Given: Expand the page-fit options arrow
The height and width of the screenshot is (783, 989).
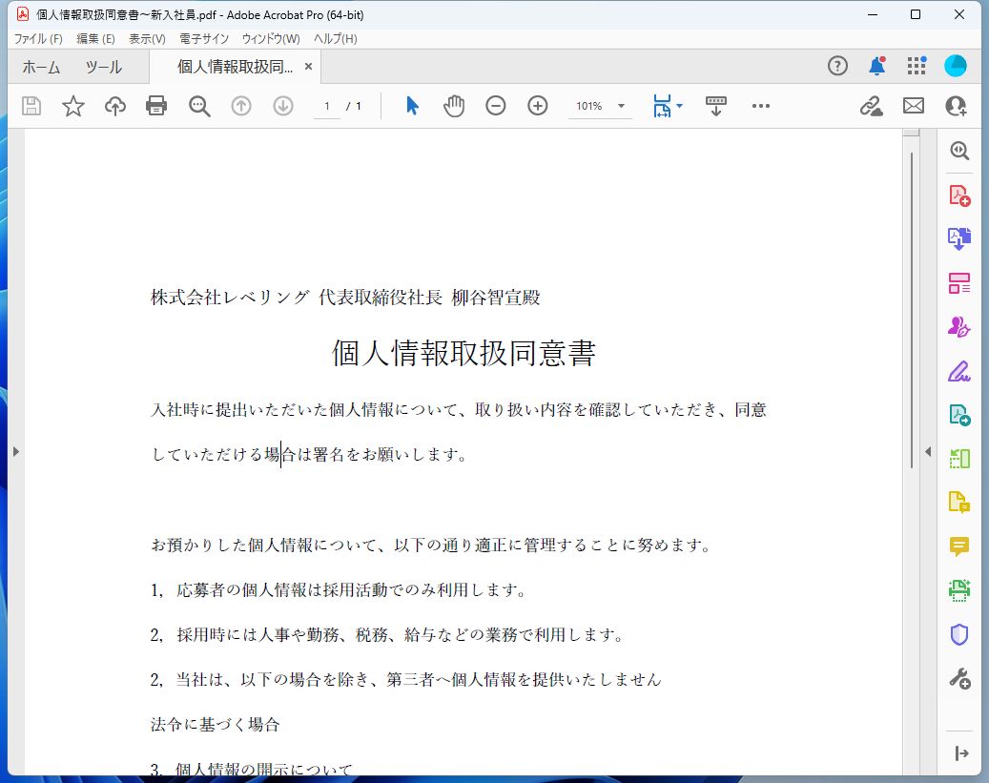Looking at the screenshot, I should [679, 106].
